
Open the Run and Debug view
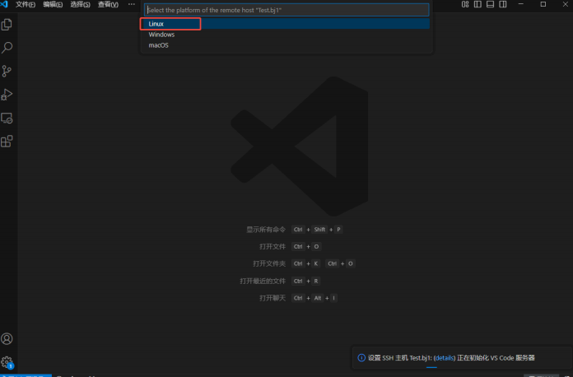[x=7, y=94]
